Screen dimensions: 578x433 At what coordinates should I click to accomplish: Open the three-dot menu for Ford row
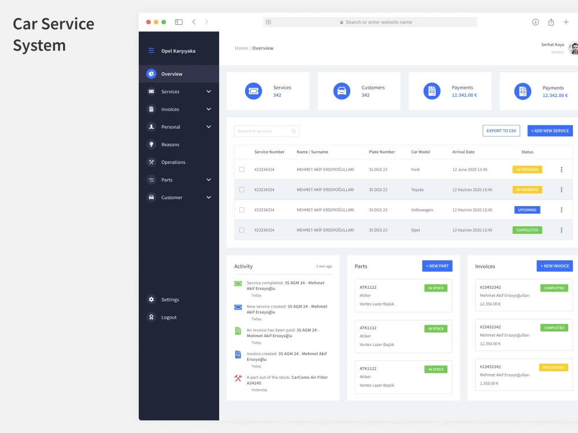tap(561, 169)
